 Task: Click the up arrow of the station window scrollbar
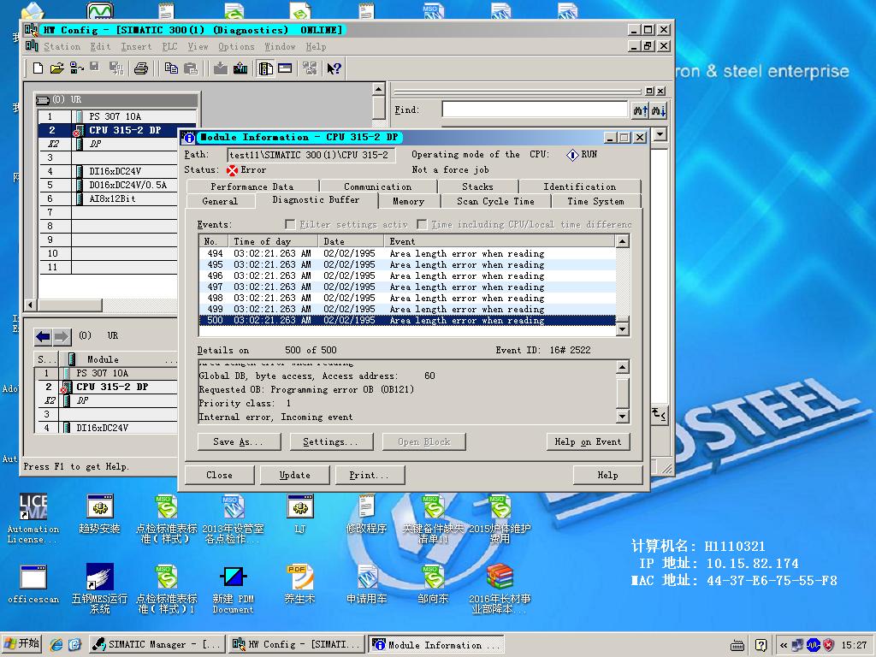pyautogui.click(x=378, y=89)
